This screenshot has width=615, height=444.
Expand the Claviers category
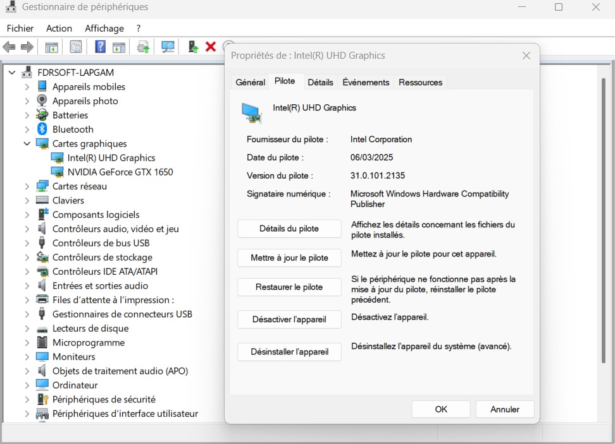pyautogui.click(x=27, y=200)
